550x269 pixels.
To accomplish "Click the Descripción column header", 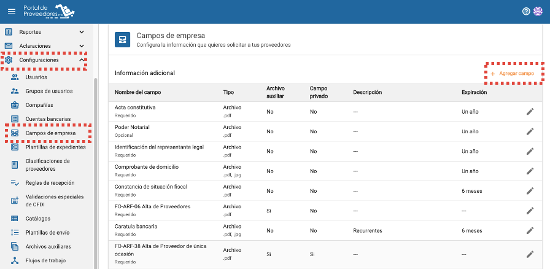I will pyautogui.click(x=367, y=92).
